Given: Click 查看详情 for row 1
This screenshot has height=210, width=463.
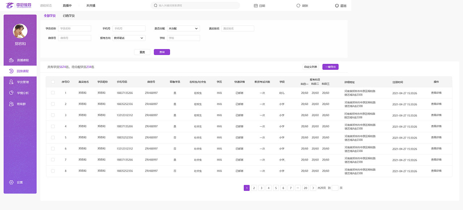Looking at the screenshot, I should tap(436, 93).
